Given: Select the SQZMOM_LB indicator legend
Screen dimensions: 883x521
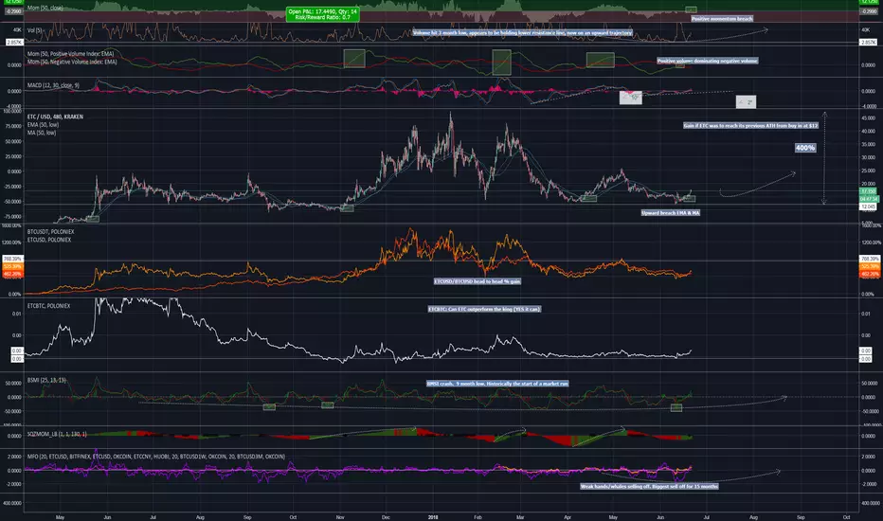Looking at the screenshot, I should (x=57, y=434).
